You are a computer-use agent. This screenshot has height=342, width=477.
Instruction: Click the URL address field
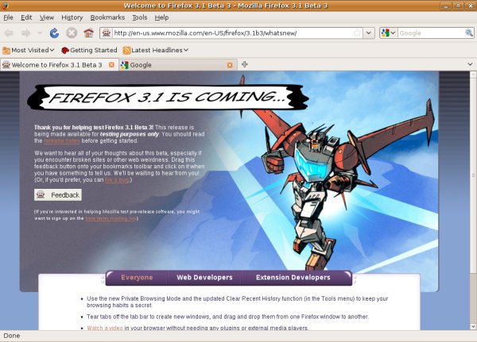(x=233, y=33)
